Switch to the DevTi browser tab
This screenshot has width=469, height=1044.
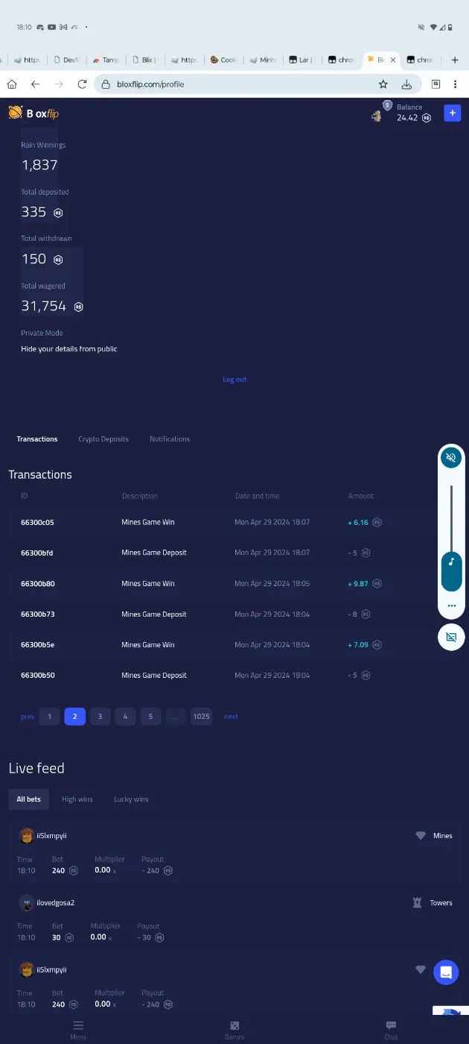tap(66, 60)
